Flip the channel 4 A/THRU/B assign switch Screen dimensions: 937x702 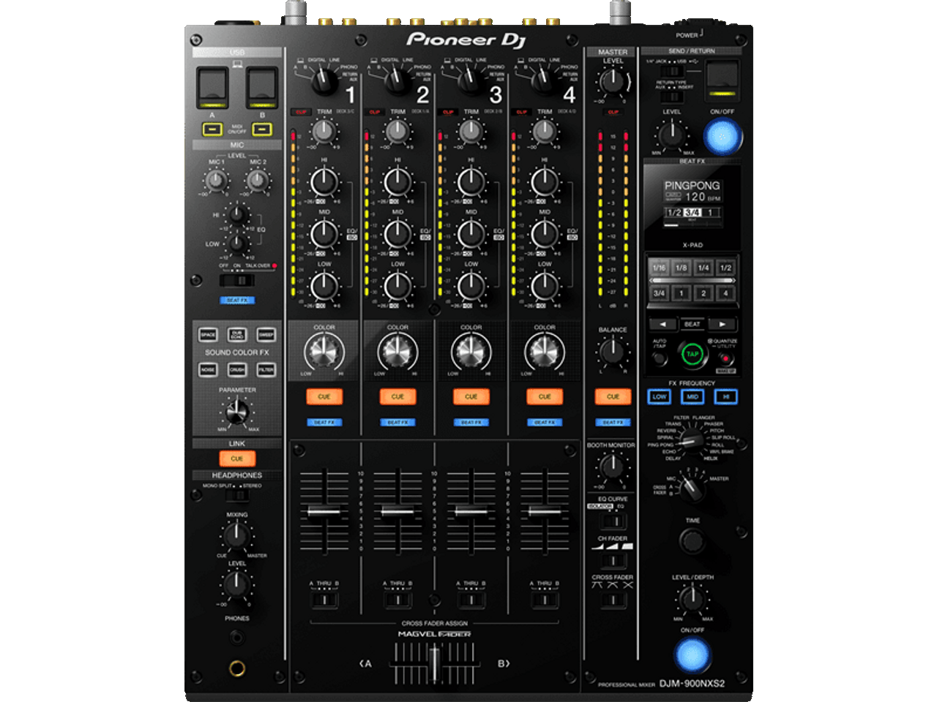click(545, 600)
